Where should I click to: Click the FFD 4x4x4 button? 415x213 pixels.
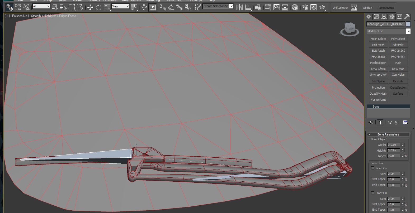coord(398,57)
